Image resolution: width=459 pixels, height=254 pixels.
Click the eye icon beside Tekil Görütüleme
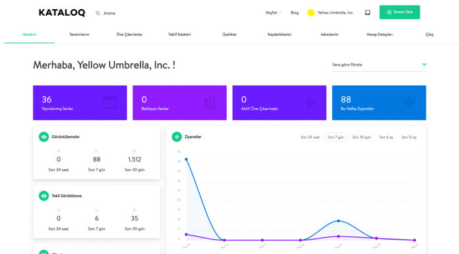click(x=44, y=196)
